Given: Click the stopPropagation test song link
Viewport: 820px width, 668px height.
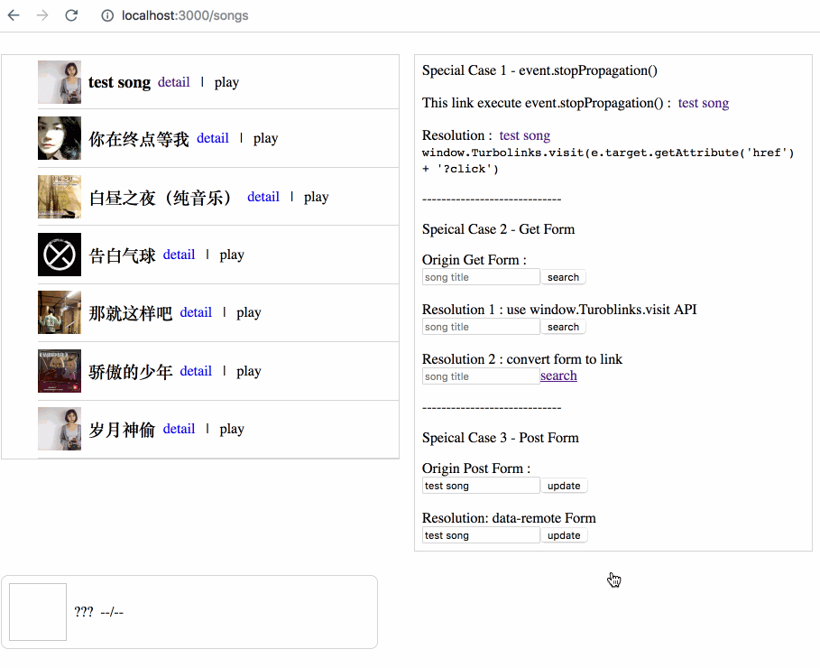Looking at the screenshot, I should click(704, 103).
